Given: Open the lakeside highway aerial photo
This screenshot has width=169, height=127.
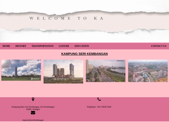Looking at the screenshot, I should 106,71.
